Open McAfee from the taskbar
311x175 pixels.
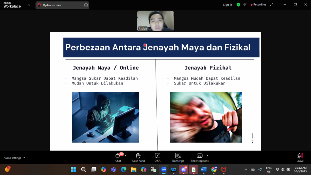point(224,170)
